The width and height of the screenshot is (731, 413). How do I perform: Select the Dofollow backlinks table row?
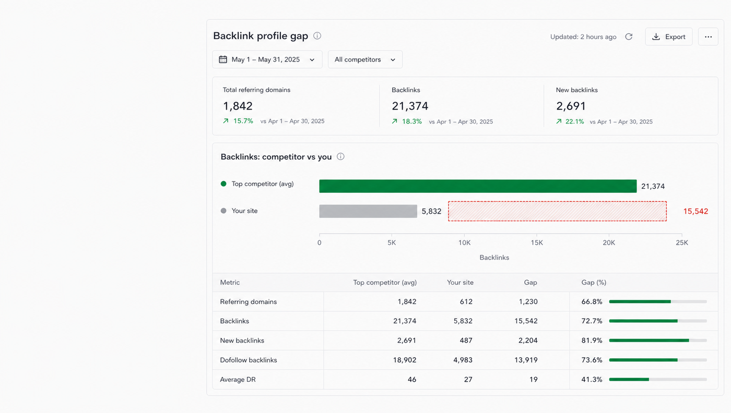click(x=465, y=360)
